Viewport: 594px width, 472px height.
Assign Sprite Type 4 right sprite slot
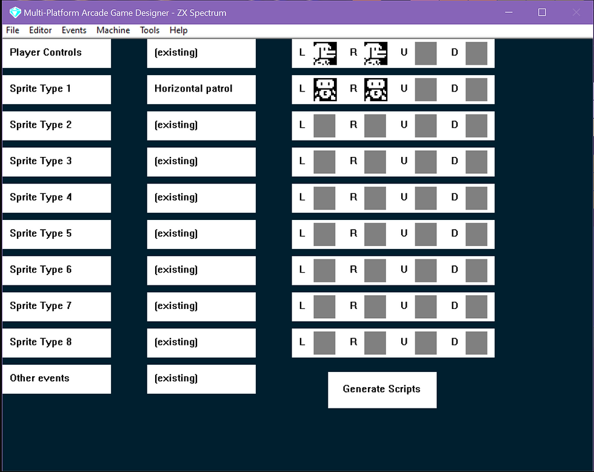click(375, 198)
